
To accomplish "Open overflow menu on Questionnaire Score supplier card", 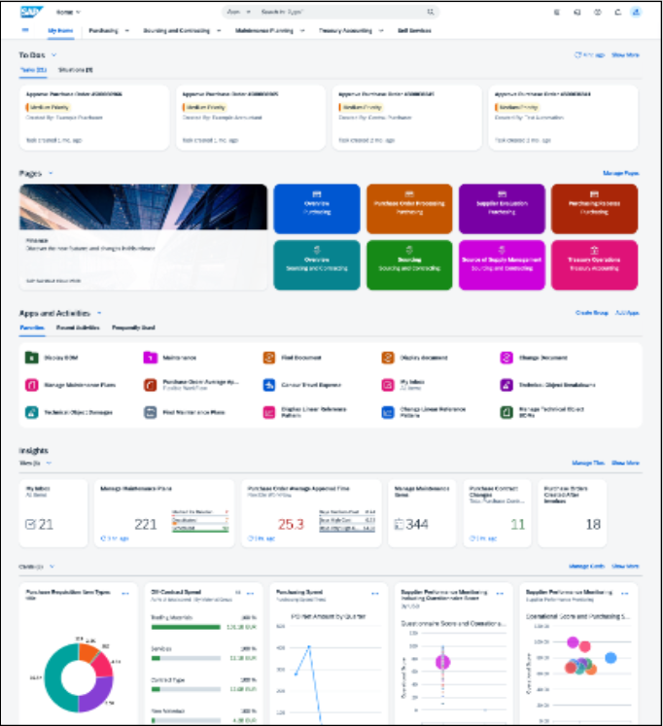I will (x=500, y=593).
